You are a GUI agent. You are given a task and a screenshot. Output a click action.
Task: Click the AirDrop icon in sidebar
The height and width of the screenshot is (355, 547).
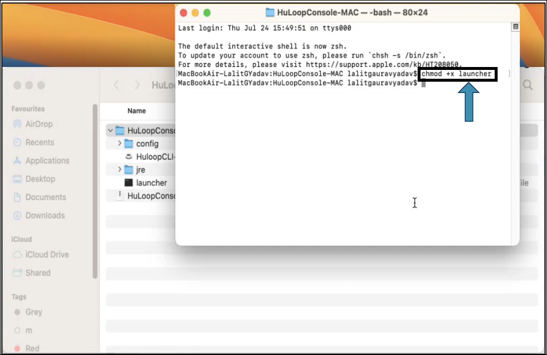click(x=17, y=125)
